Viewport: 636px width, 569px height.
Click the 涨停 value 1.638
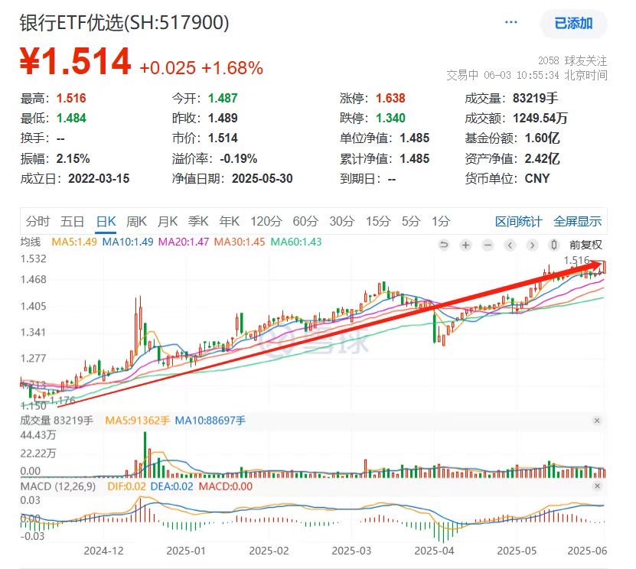390,98
